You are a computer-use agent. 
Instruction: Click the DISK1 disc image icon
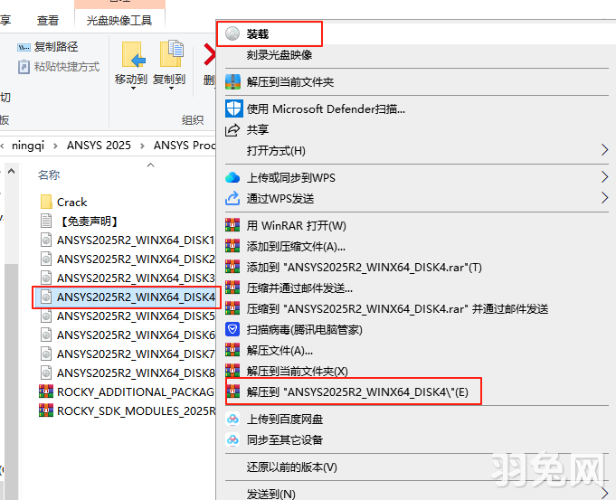tap(46, 240)
